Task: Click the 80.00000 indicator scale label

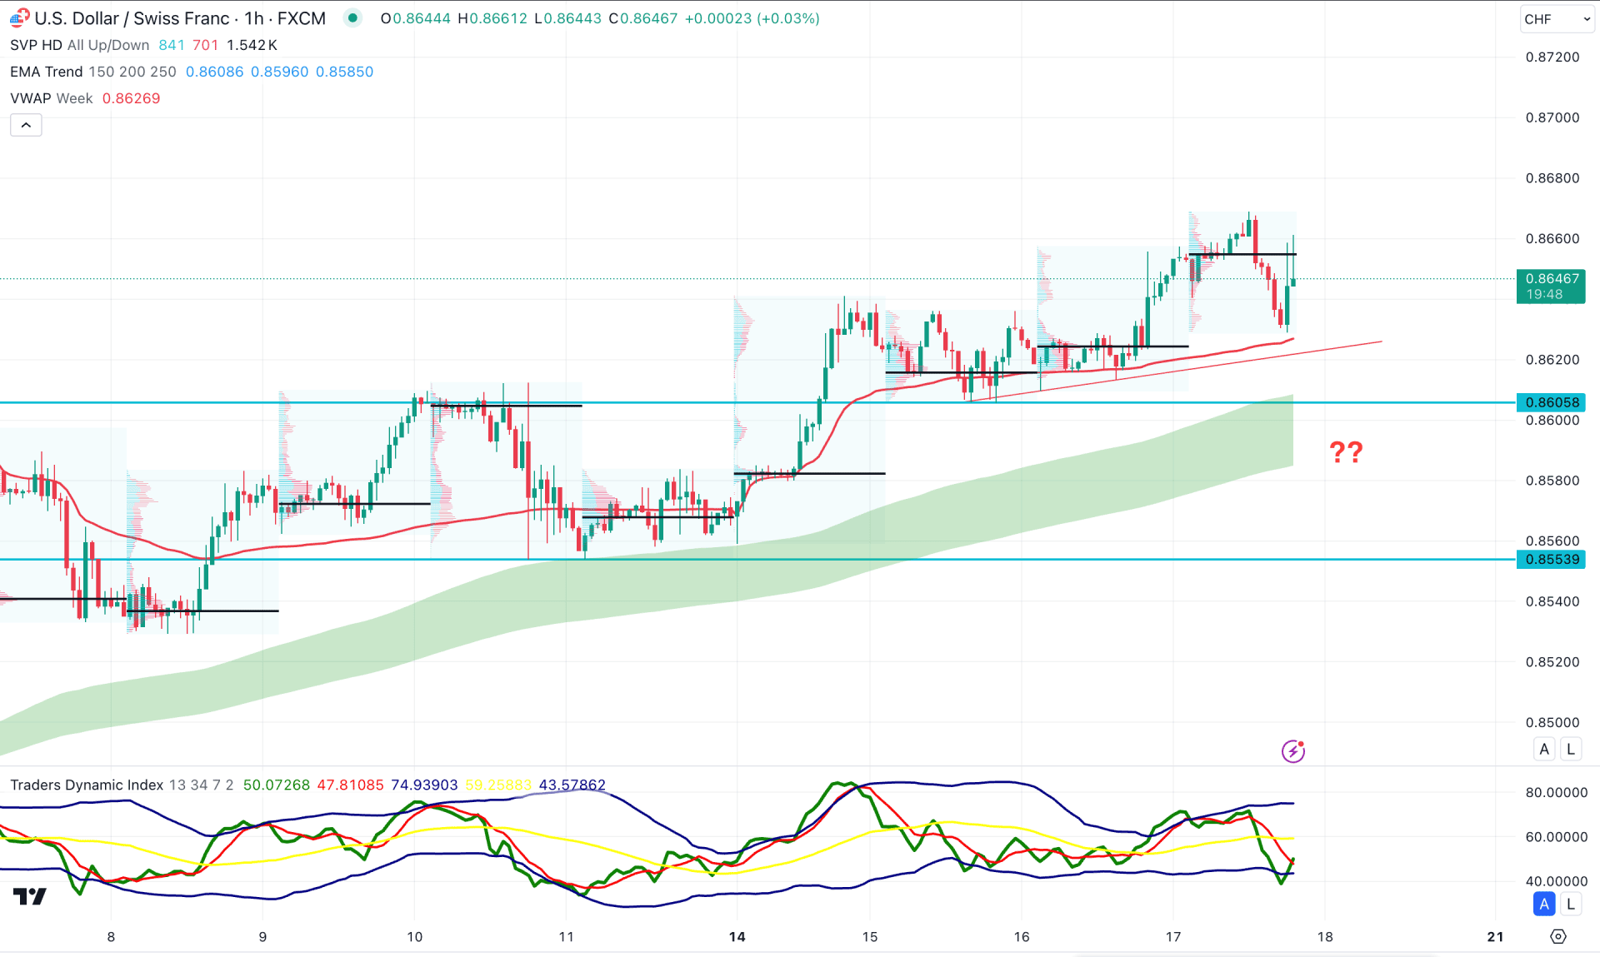Action: [1556, 792]
